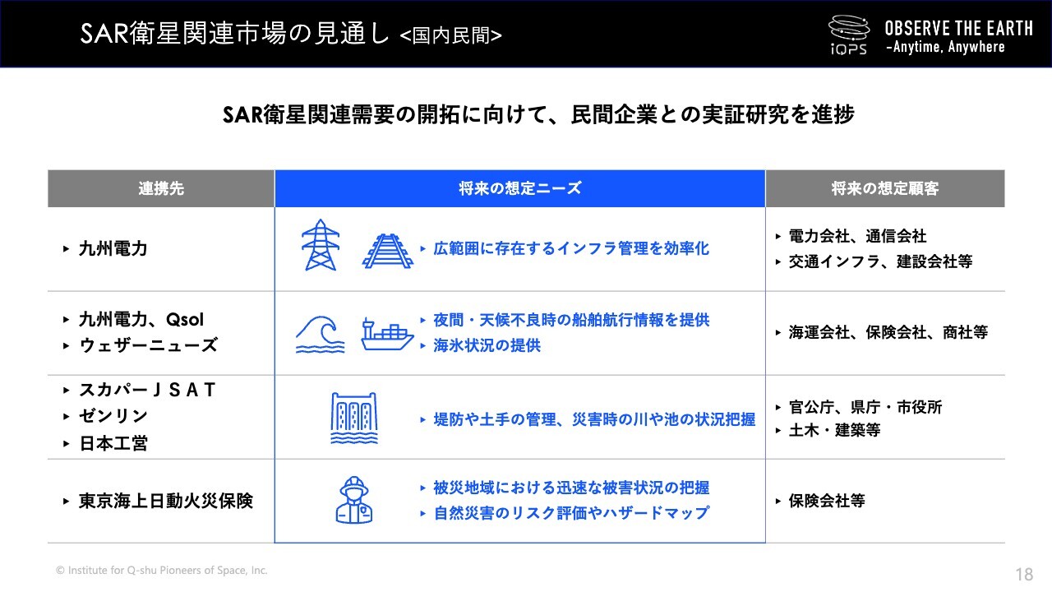Click 官公庁、県庁・市役所 customer entry
Screen dimensions: 1052x592
[865, 406]
